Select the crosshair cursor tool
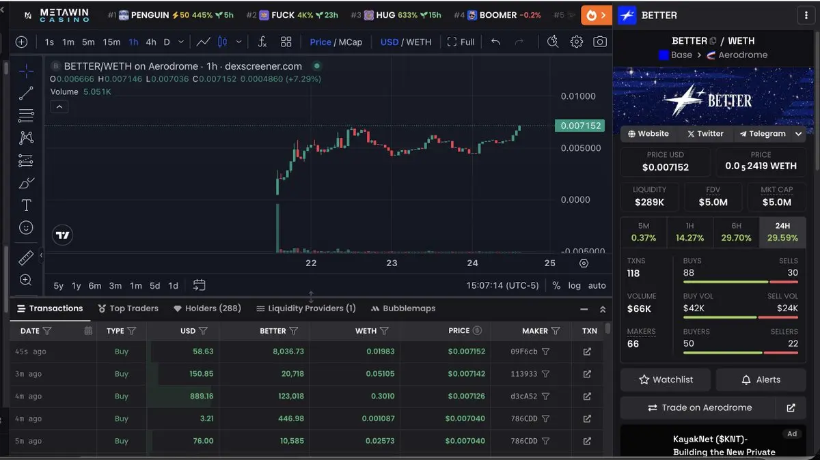The width and height of the screenshot is (820, 460). click(26, 71)
